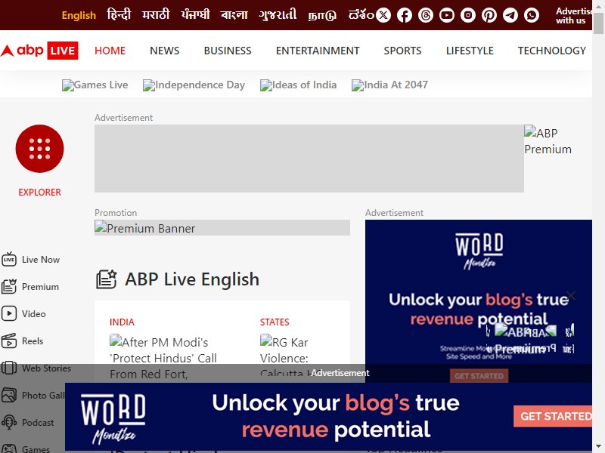Open the Threads social icon
This screenshot has height=453, width=605.
[426, 15]
